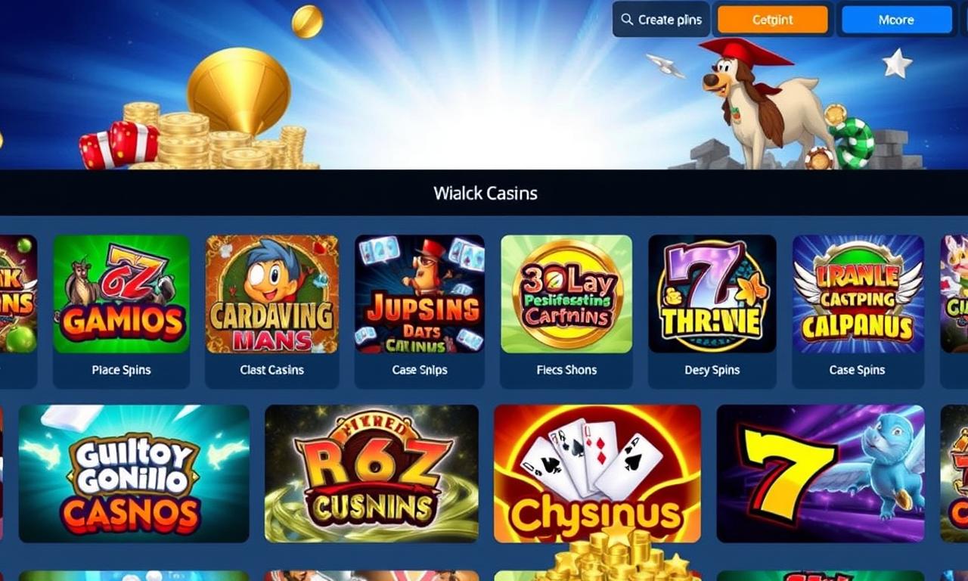Viewport: 968px width, 581px height.
Task: Open the 6Z Gamios game icon
Action: (x=121, y=294)
